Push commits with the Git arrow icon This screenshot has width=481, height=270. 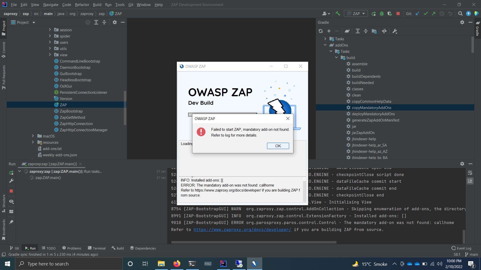(434, 13)
